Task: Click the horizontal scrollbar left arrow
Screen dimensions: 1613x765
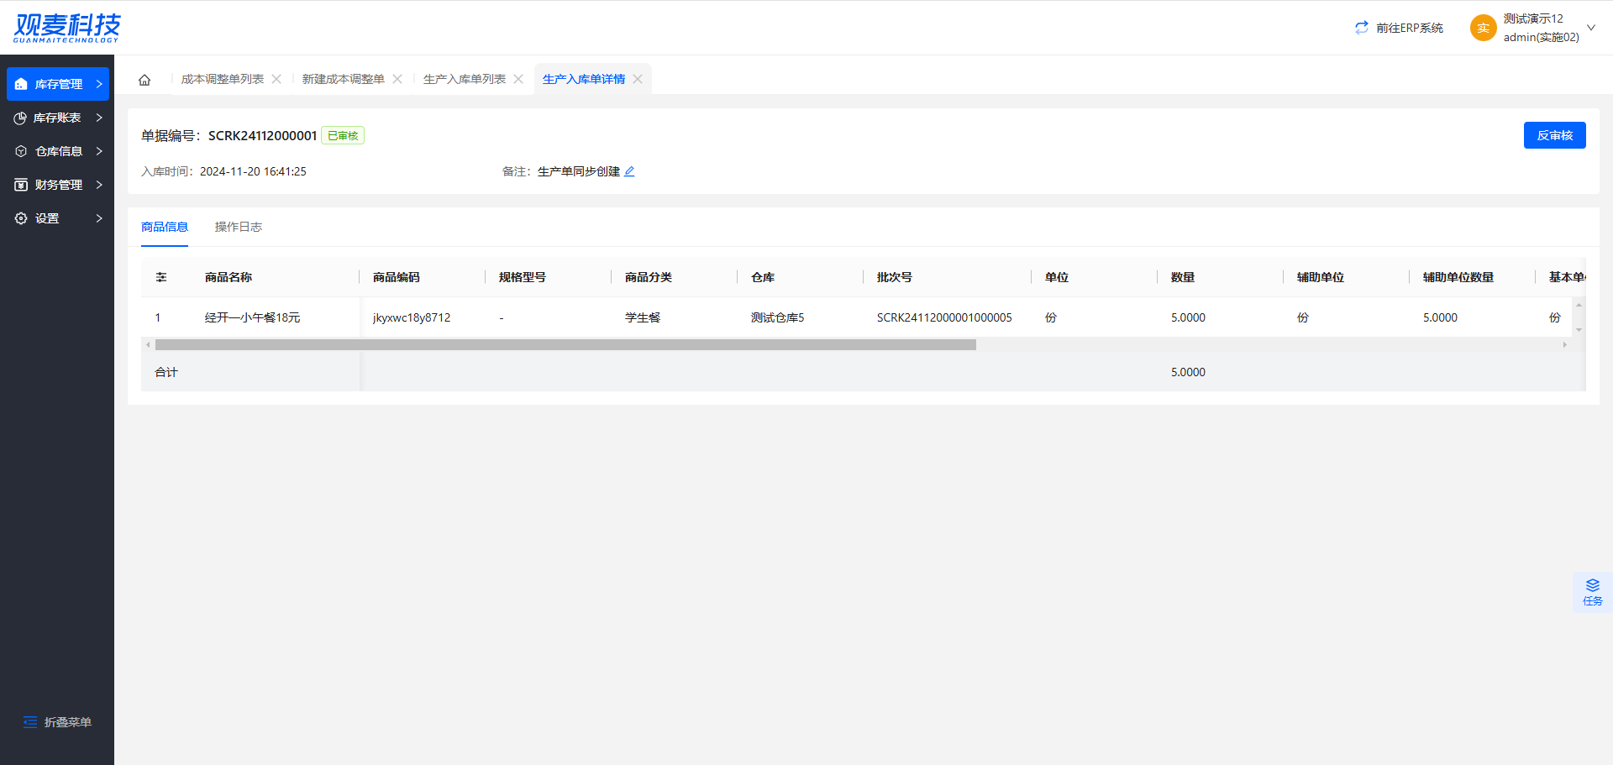Action: tap(148, 345)
